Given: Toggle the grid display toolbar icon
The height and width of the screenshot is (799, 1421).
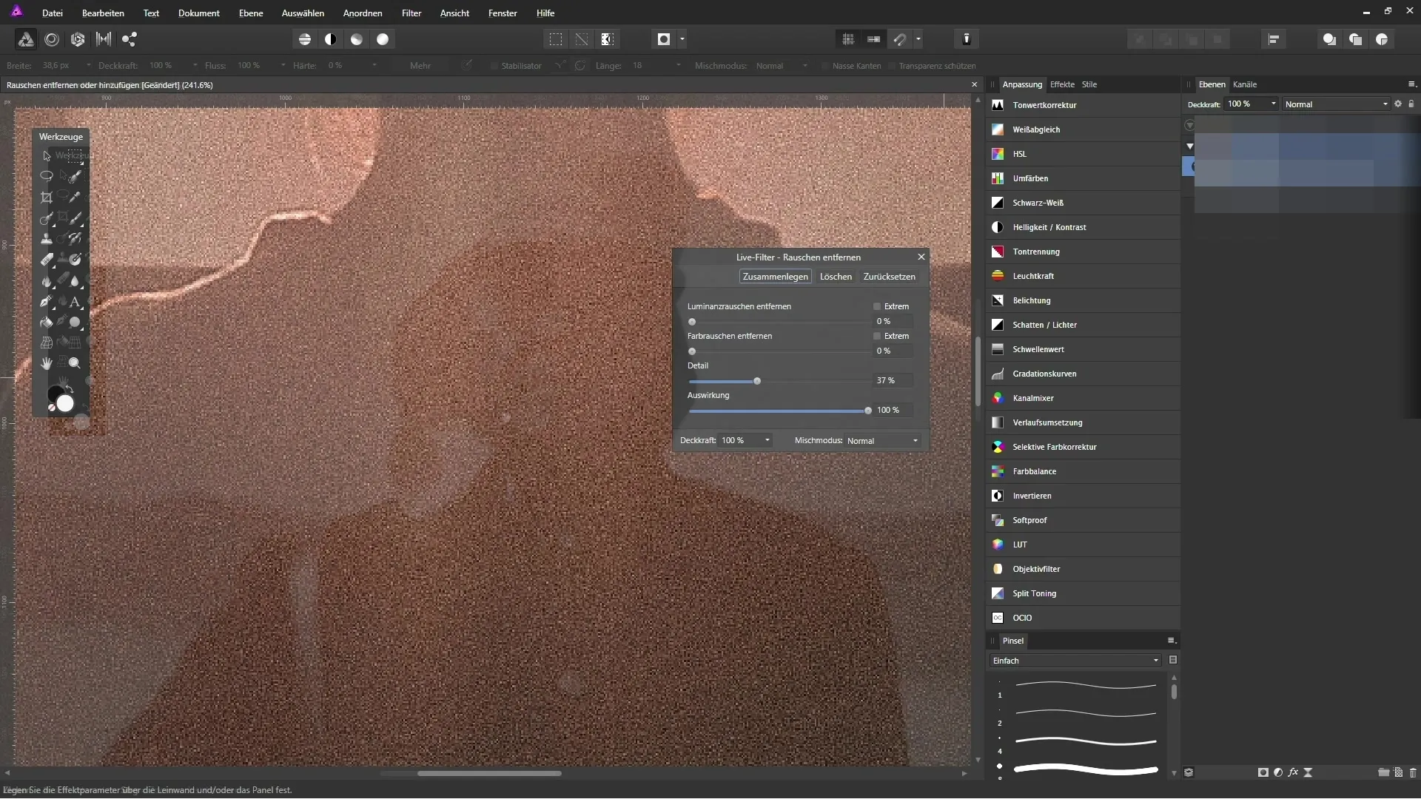Looking at the screenshot, I should [848, 39].
